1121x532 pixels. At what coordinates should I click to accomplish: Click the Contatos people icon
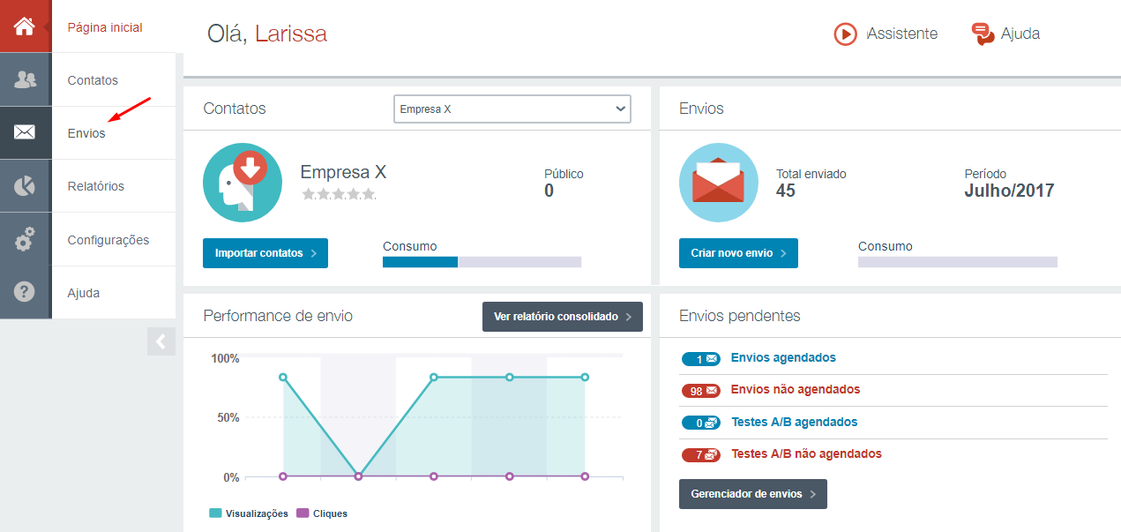click(25, 79)
